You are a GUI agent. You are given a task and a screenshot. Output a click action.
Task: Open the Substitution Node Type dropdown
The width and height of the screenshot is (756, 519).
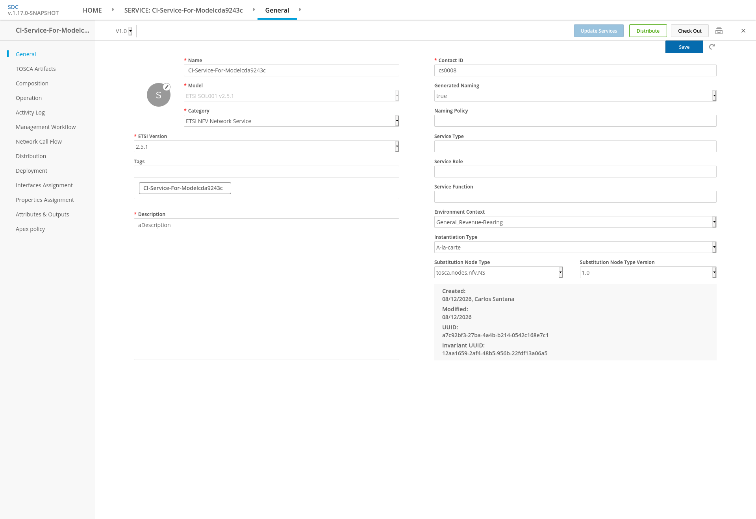pyautogui.click(x=498, y=272)
